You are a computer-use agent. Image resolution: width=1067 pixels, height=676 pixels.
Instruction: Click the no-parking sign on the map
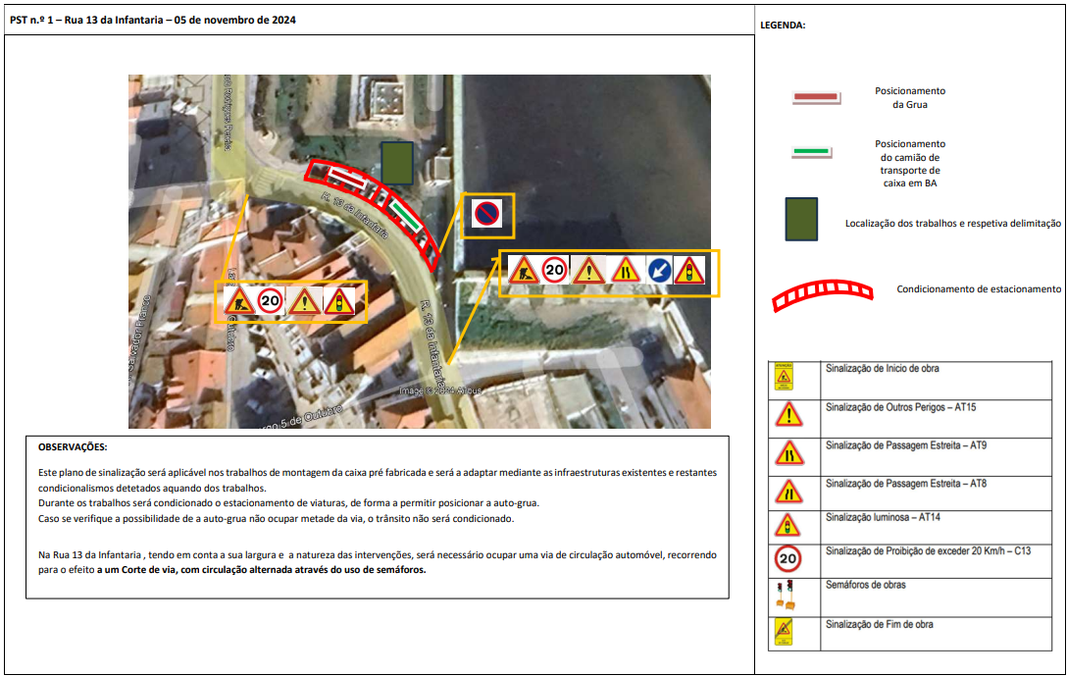pyautogui.click(x=487, y=214)
